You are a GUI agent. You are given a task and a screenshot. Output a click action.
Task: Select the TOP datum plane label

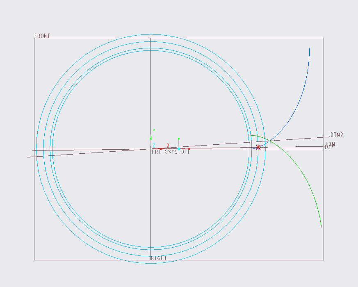pos(329,147)
